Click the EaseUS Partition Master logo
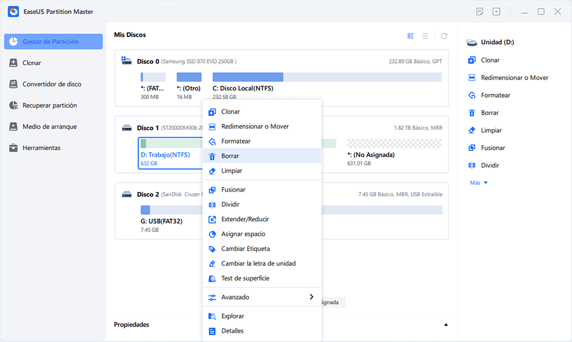572x342 pixels. pos(14,11)
